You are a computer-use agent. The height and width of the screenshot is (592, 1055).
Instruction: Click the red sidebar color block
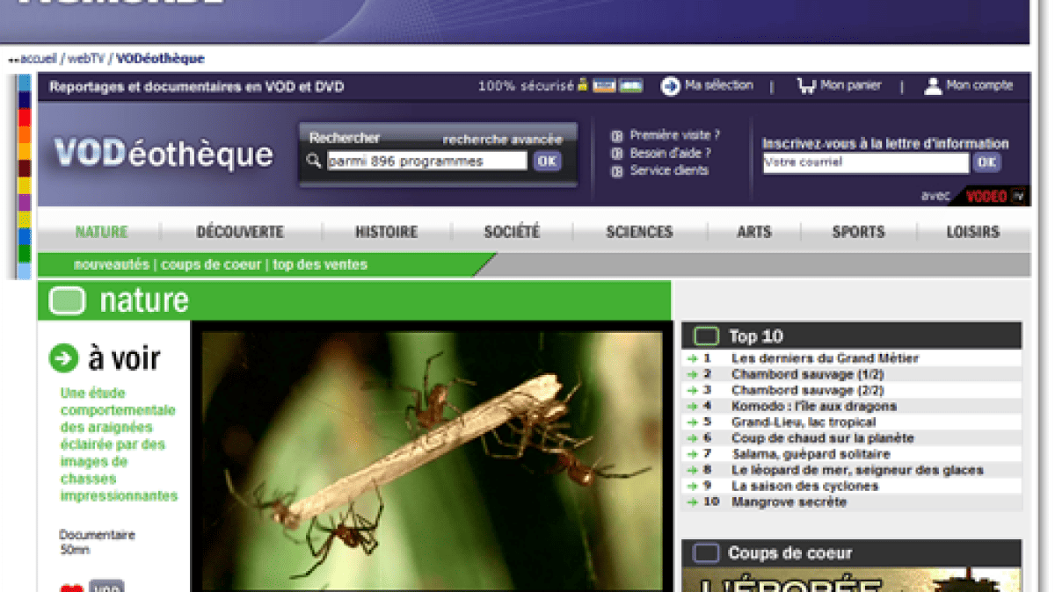[25, 116]
